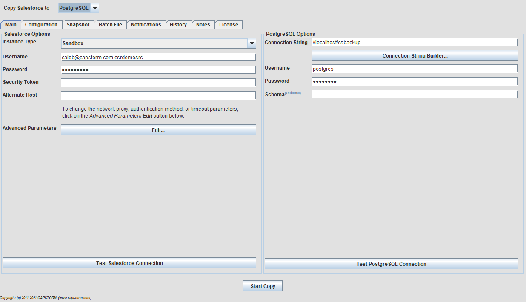Test the Salesforce connection
This screenshot has width=526, height=302.
pos(129,263)
